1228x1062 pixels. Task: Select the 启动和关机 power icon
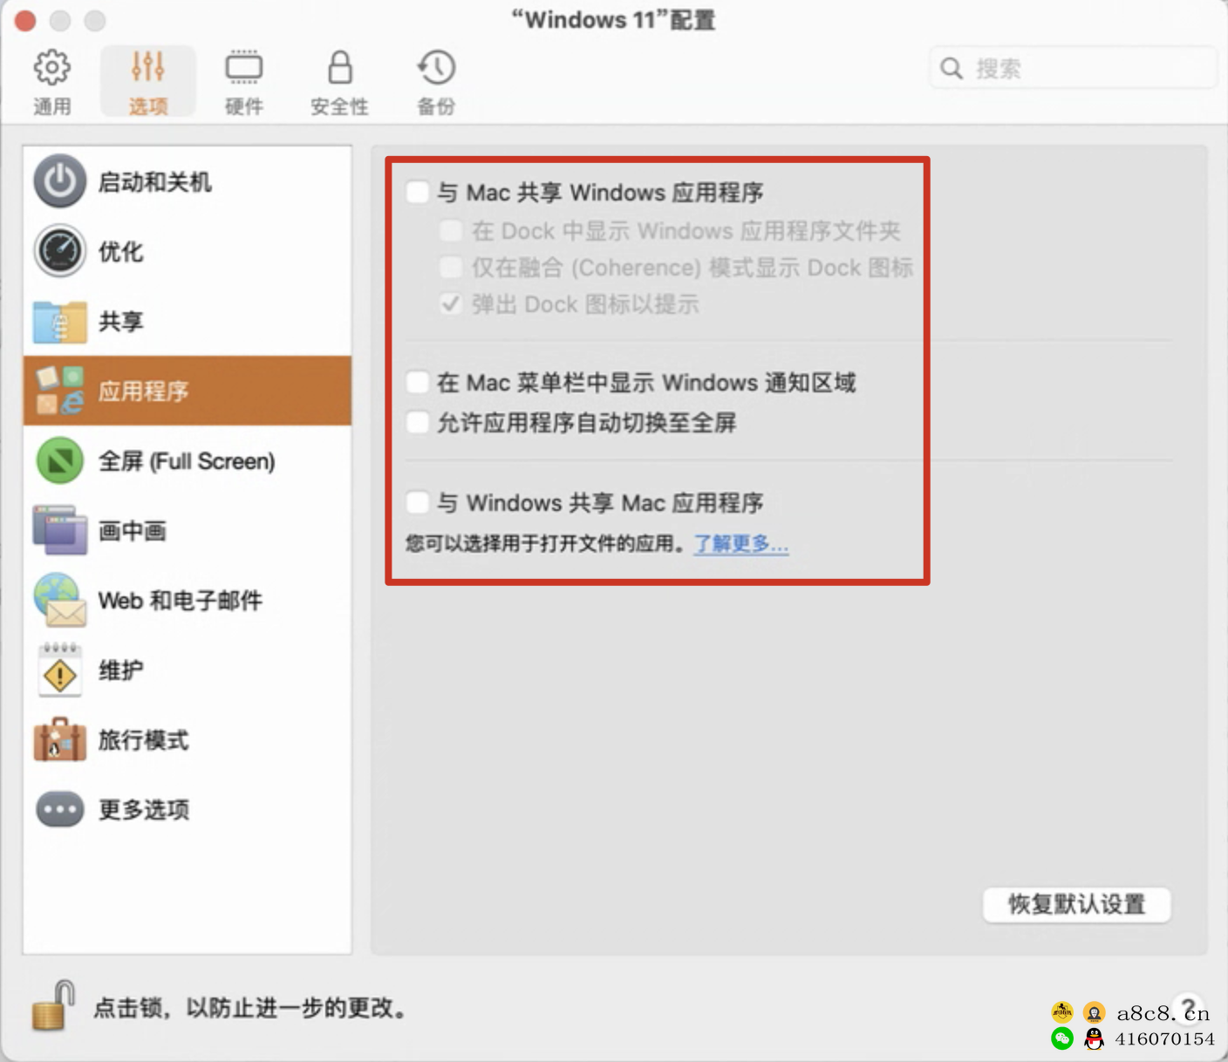pos(59,181)
